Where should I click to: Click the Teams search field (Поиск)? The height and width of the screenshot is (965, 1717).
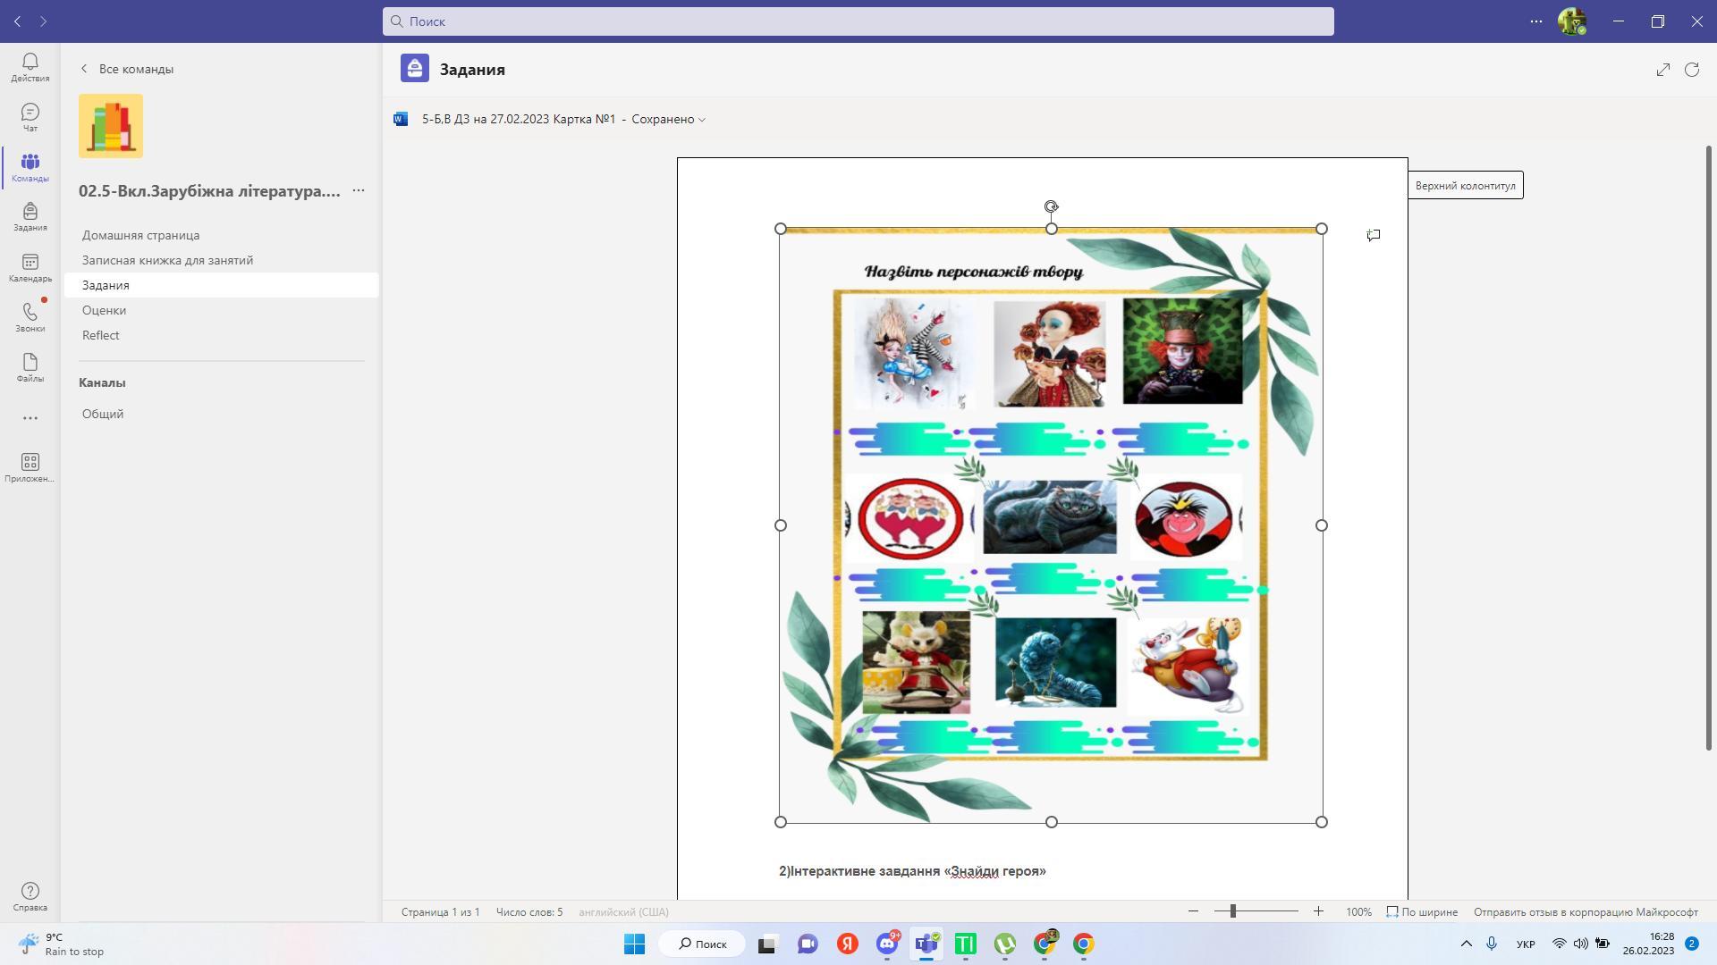[x=858, y=21]
